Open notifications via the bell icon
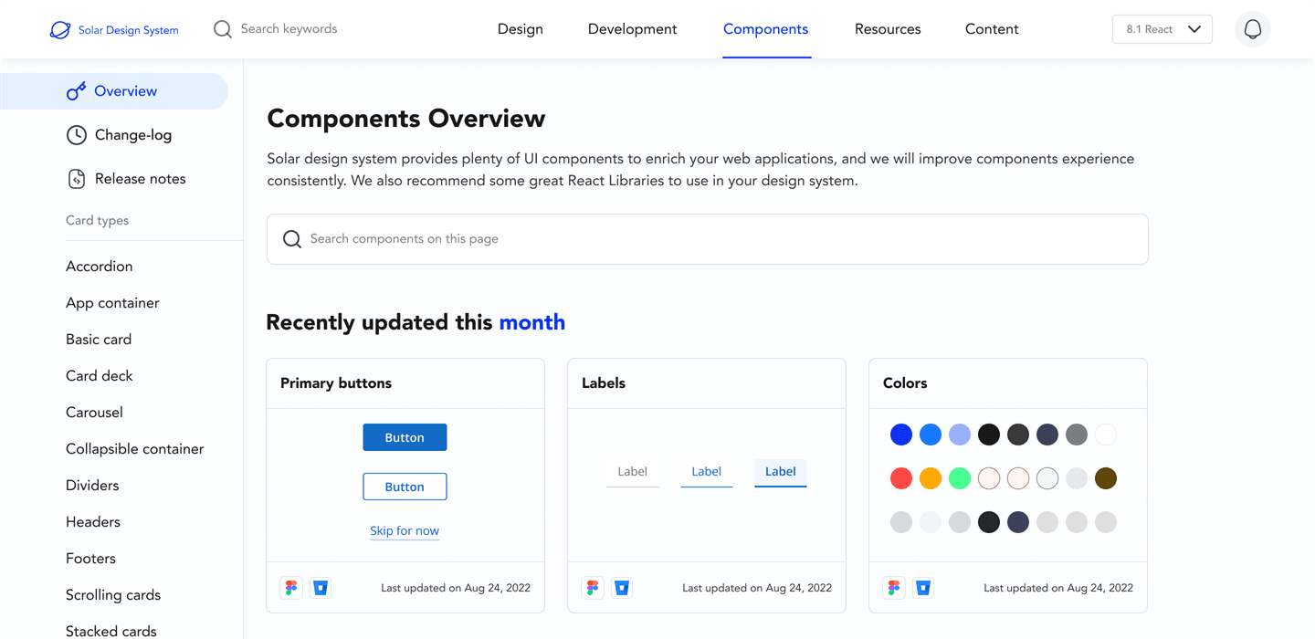The width and height of the screenshot is (1315, 639). (1253, 29)
